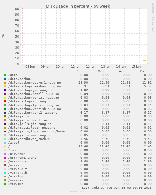Click the peach line near 12 in graph
Image resolution: width=156 pixels, height=195 pixels.
pos(145,57)
